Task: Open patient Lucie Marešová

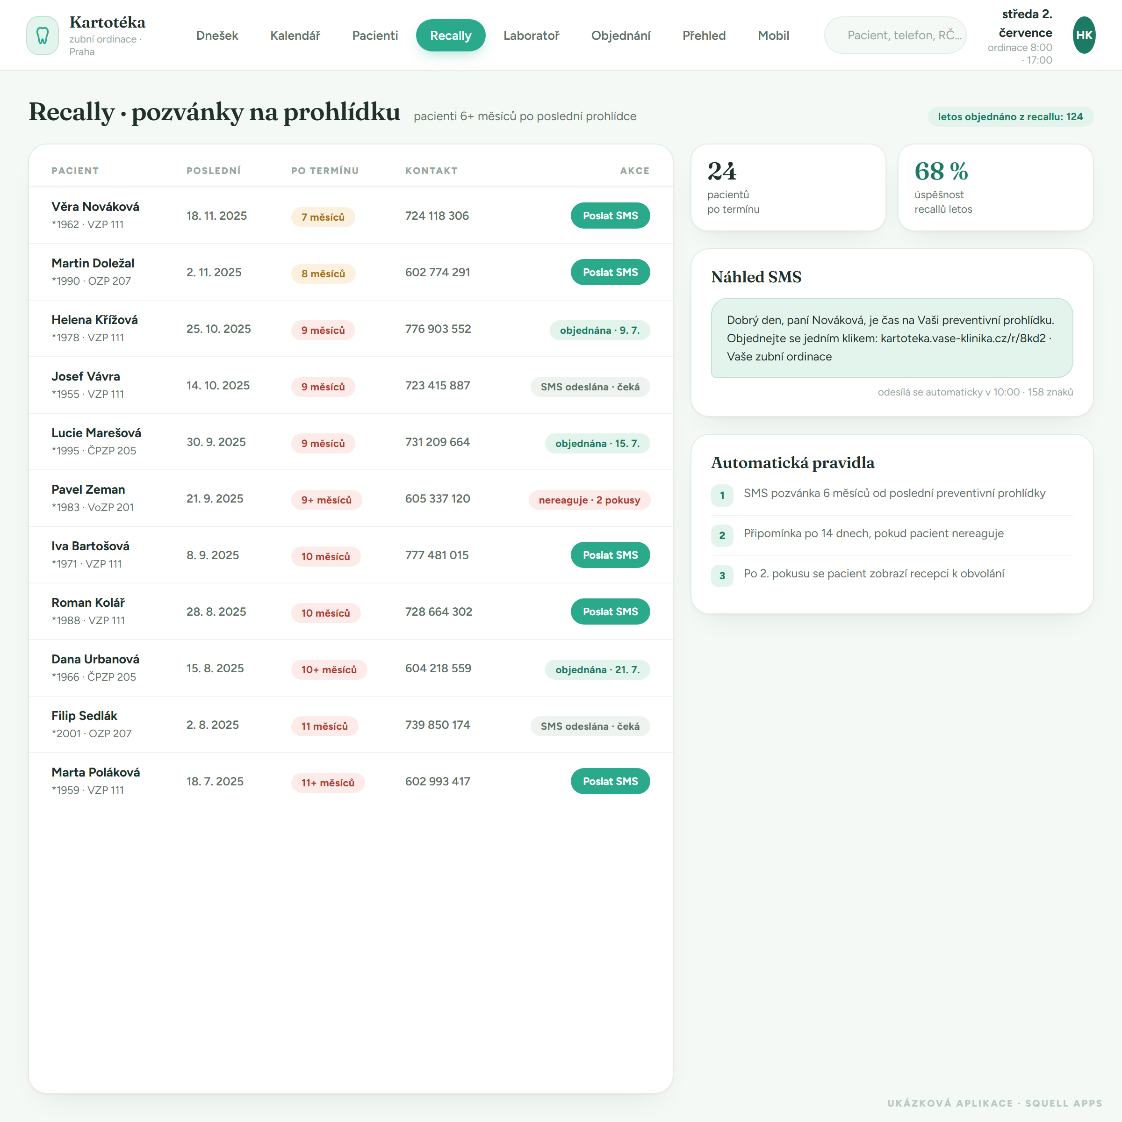Action: 96,433
